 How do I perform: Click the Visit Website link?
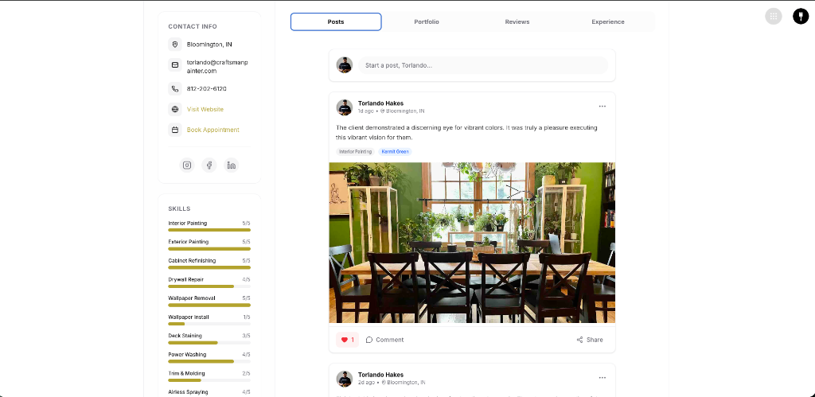coord(205,109)
